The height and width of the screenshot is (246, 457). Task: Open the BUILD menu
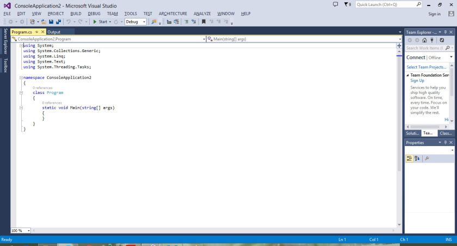pos(76,14)
